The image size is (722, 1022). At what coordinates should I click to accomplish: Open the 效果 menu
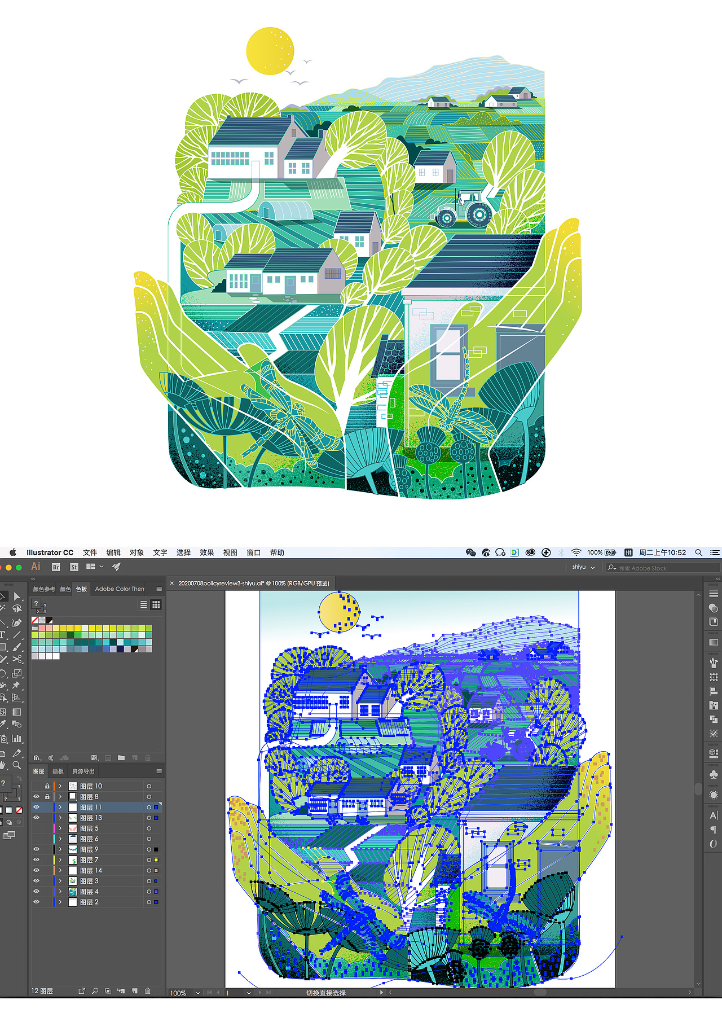click(x=206, y=552)
